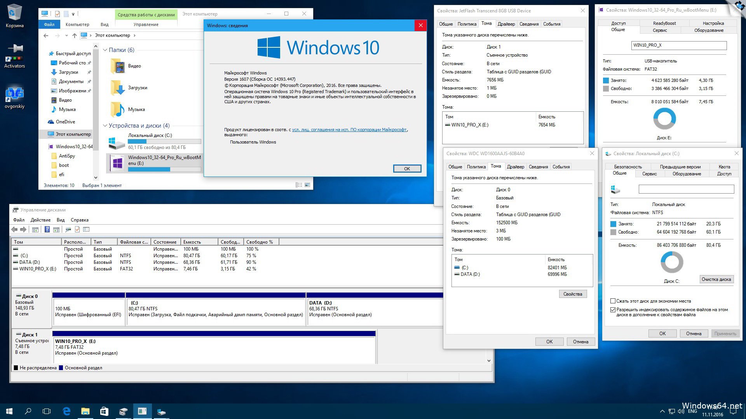Image resolution: width=746 pixels, height=419 pixels.
Task: Open Windows Store from taskbar
Action: (x=104, y=411)
